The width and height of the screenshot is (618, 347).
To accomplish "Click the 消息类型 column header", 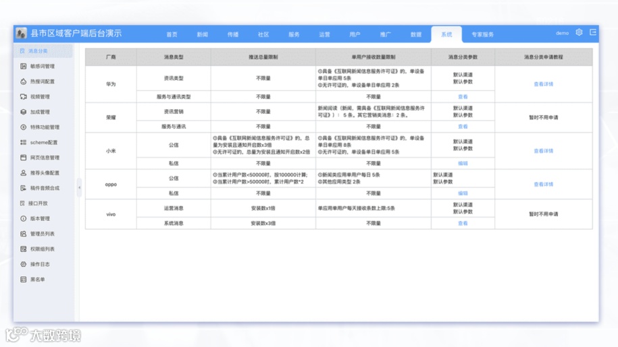I will point(174,57).
